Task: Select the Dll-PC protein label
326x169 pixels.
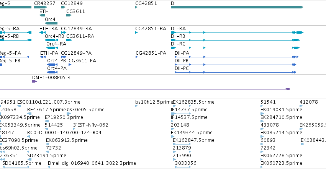Action: (182, 68)
